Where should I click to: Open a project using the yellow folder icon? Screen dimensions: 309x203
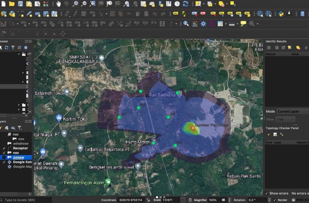tap(12, 4)
